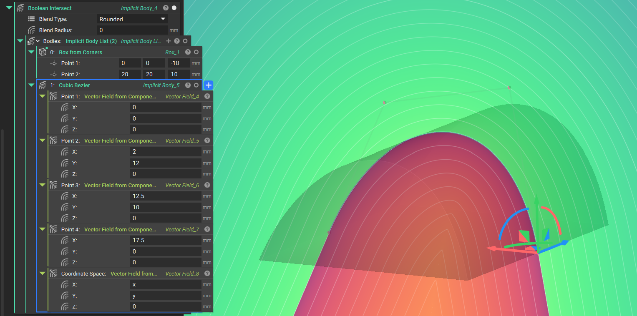The image size is (637, 316).
Task: Click the blue plus button beside Cubic Bezier
Action: click(208, 85)
